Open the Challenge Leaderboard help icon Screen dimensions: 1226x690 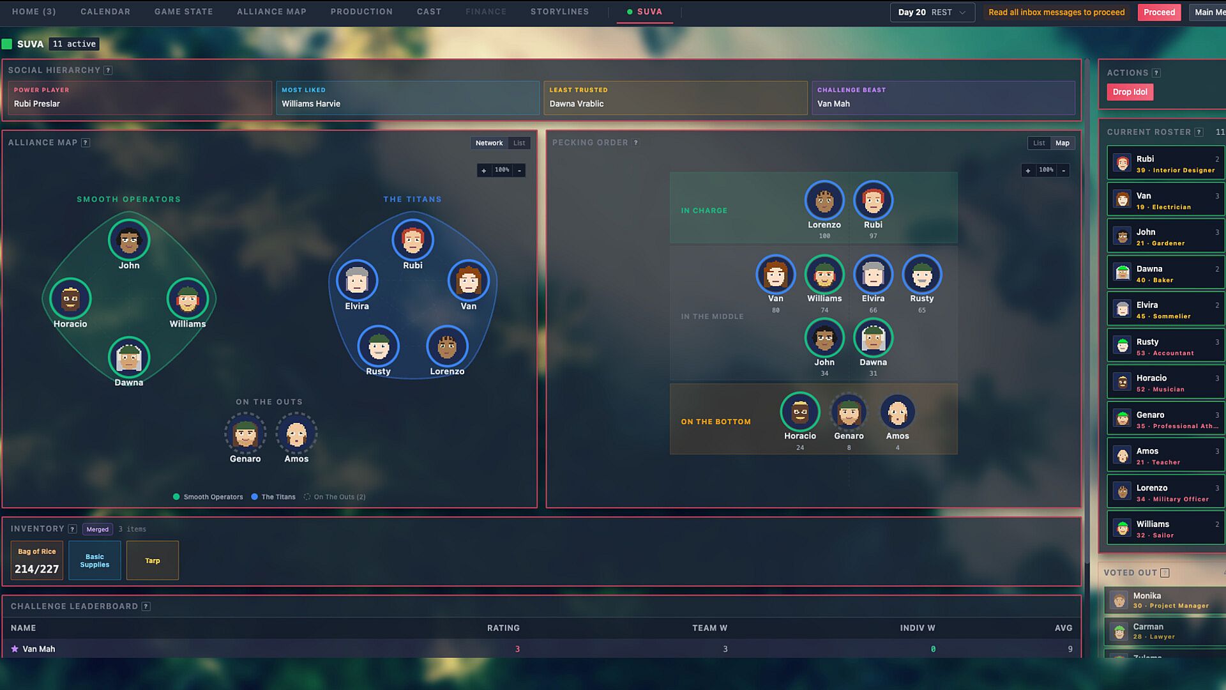tap(146, 606)
